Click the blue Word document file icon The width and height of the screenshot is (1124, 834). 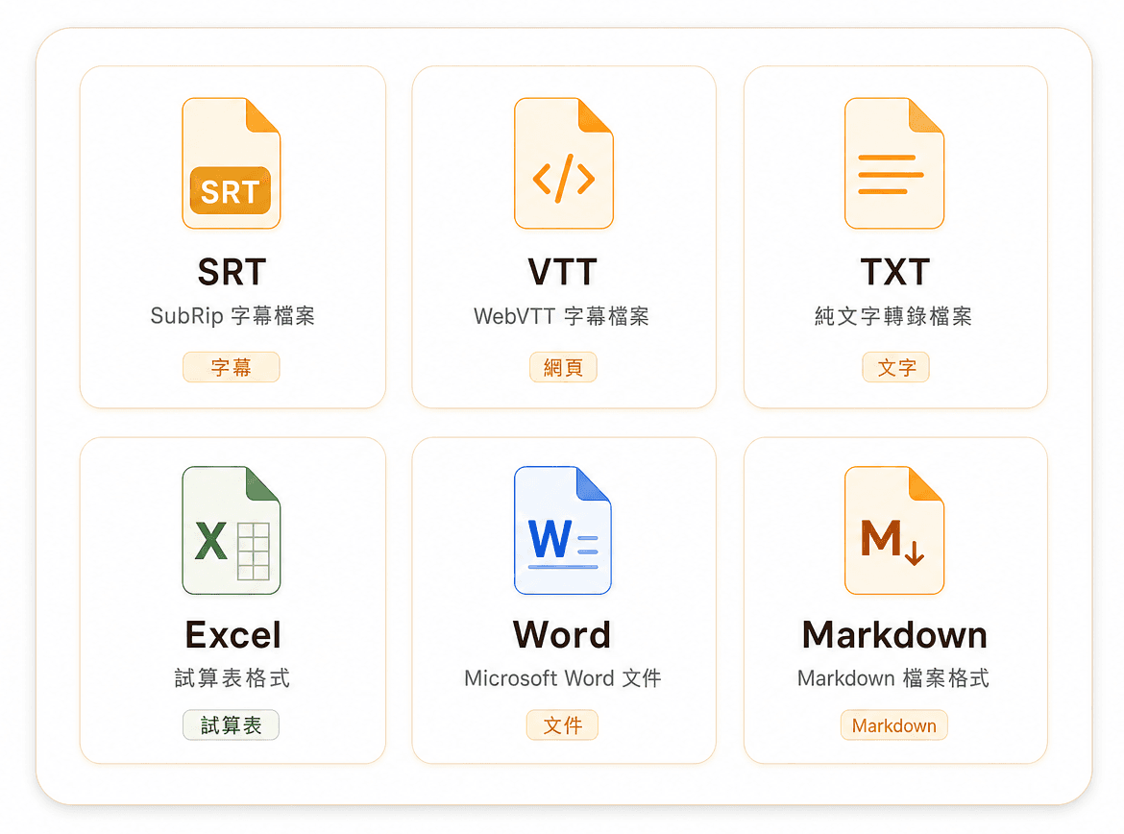[x=563, y=530]
